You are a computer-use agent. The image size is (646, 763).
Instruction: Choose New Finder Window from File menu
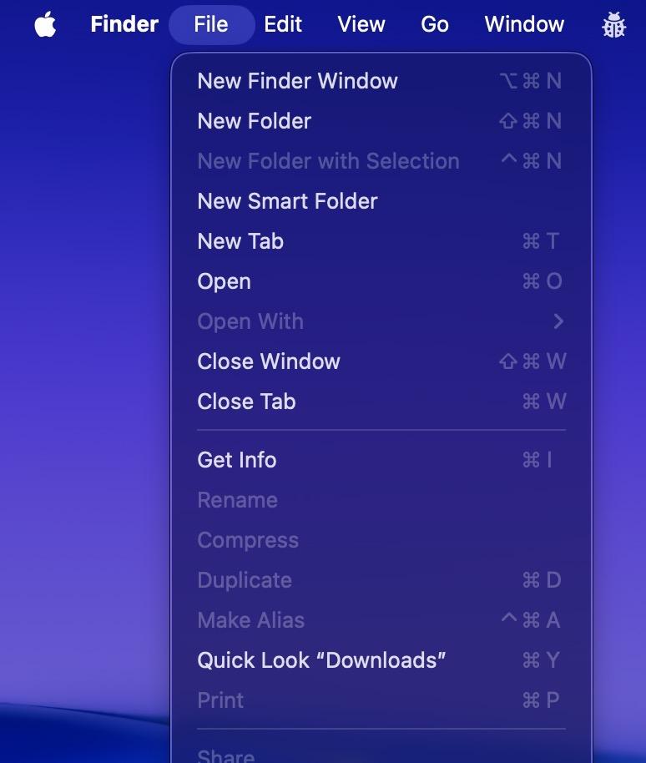(x=297, y=81)
